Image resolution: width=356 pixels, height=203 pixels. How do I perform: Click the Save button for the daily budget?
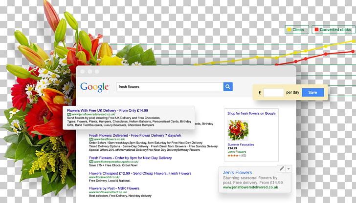313,92
